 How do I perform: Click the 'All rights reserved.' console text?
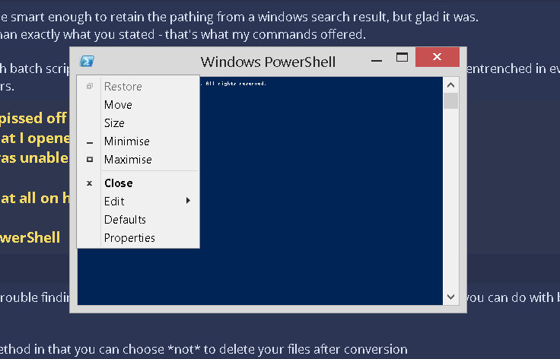[236, 84]
